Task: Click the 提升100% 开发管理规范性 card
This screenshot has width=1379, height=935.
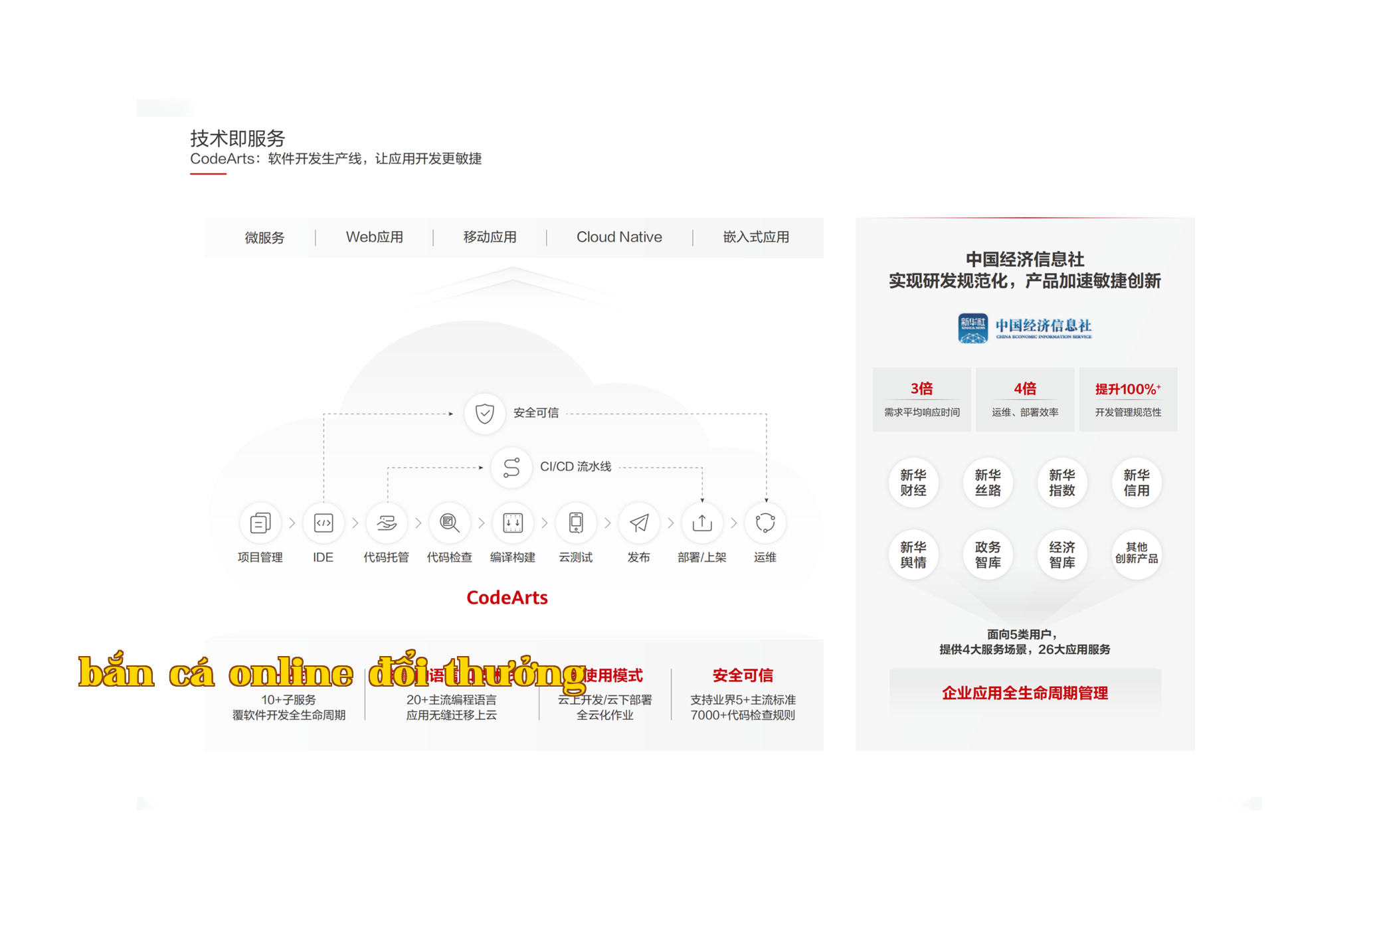Action: coord(1128,399)
